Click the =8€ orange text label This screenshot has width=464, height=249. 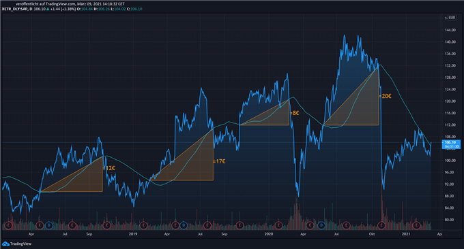coord(295,113)
